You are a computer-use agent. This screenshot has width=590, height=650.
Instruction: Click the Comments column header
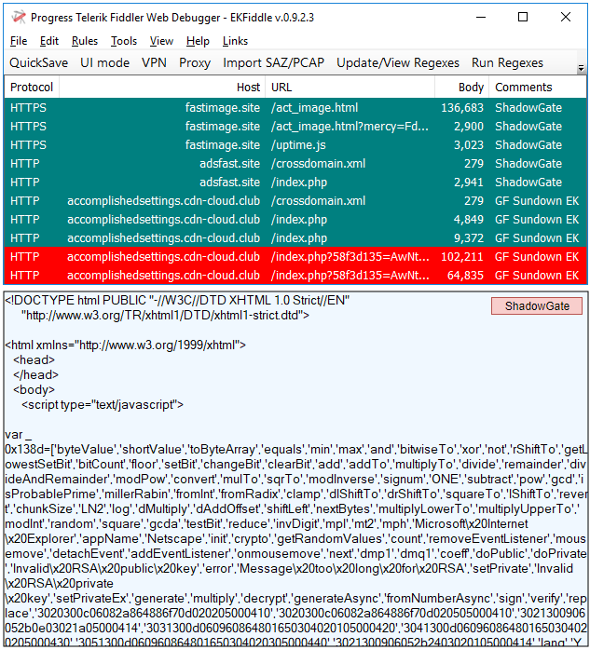point(524,88)
